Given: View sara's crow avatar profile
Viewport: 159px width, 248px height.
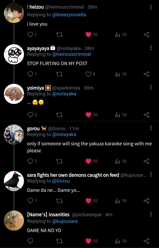Looking at the screenshot, I should click(14, 181).
